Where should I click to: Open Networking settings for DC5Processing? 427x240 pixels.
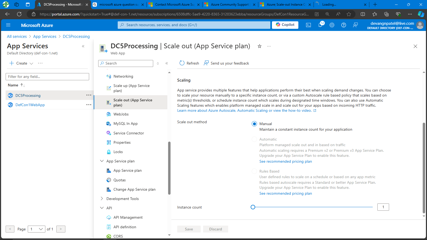click(x=123, y=76)
